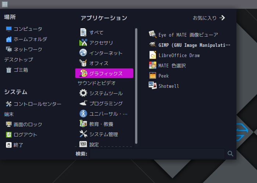
Task: Open the コンピュータ computer icon
Action: (x=9, y=29)
